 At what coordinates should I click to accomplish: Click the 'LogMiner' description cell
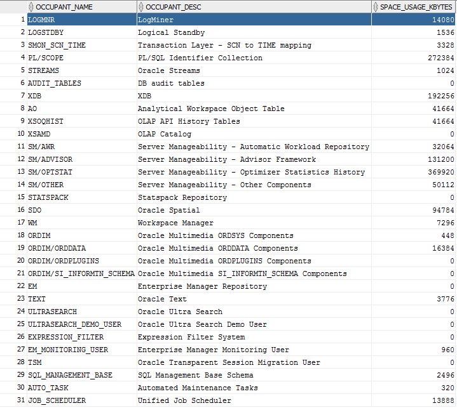[254, 20]
